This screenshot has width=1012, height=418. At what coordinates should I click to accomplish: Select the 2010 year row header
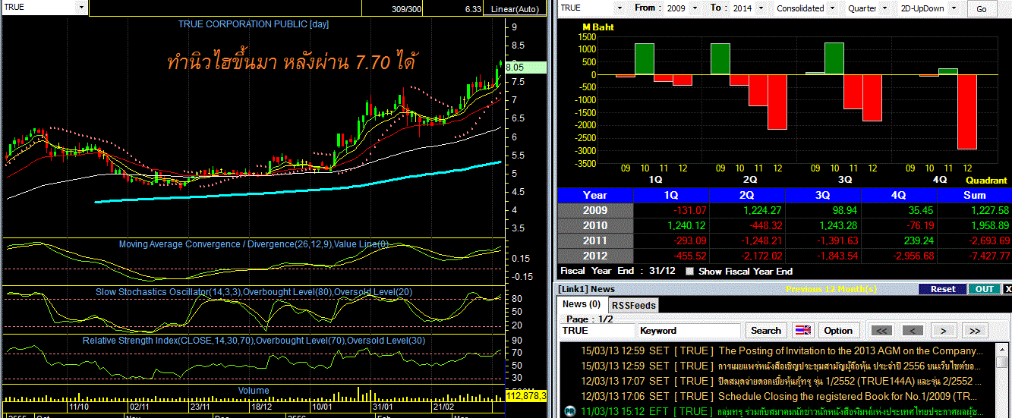595,225
